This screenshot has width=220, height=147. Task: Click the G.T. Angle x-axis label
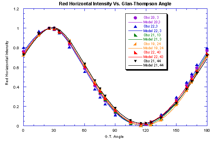coord(114,137)
